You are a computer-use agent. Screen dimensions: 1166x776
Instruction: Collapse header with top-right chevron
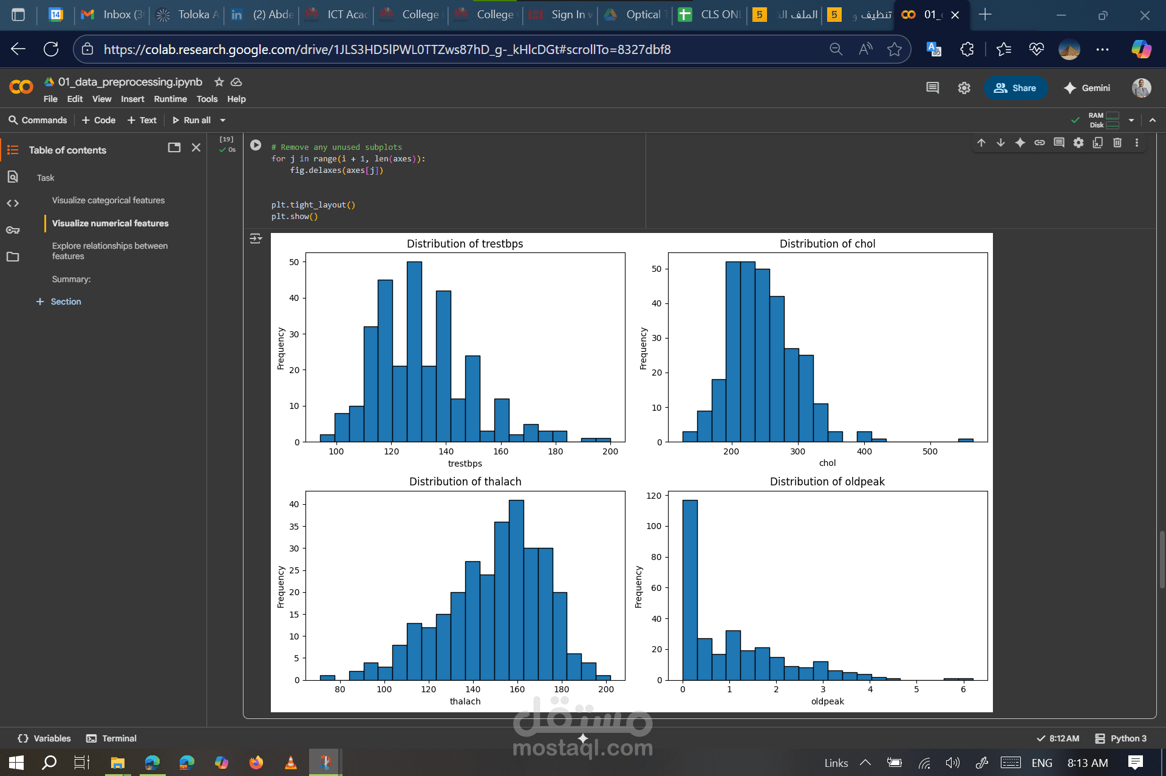(x=1152, y=120)
